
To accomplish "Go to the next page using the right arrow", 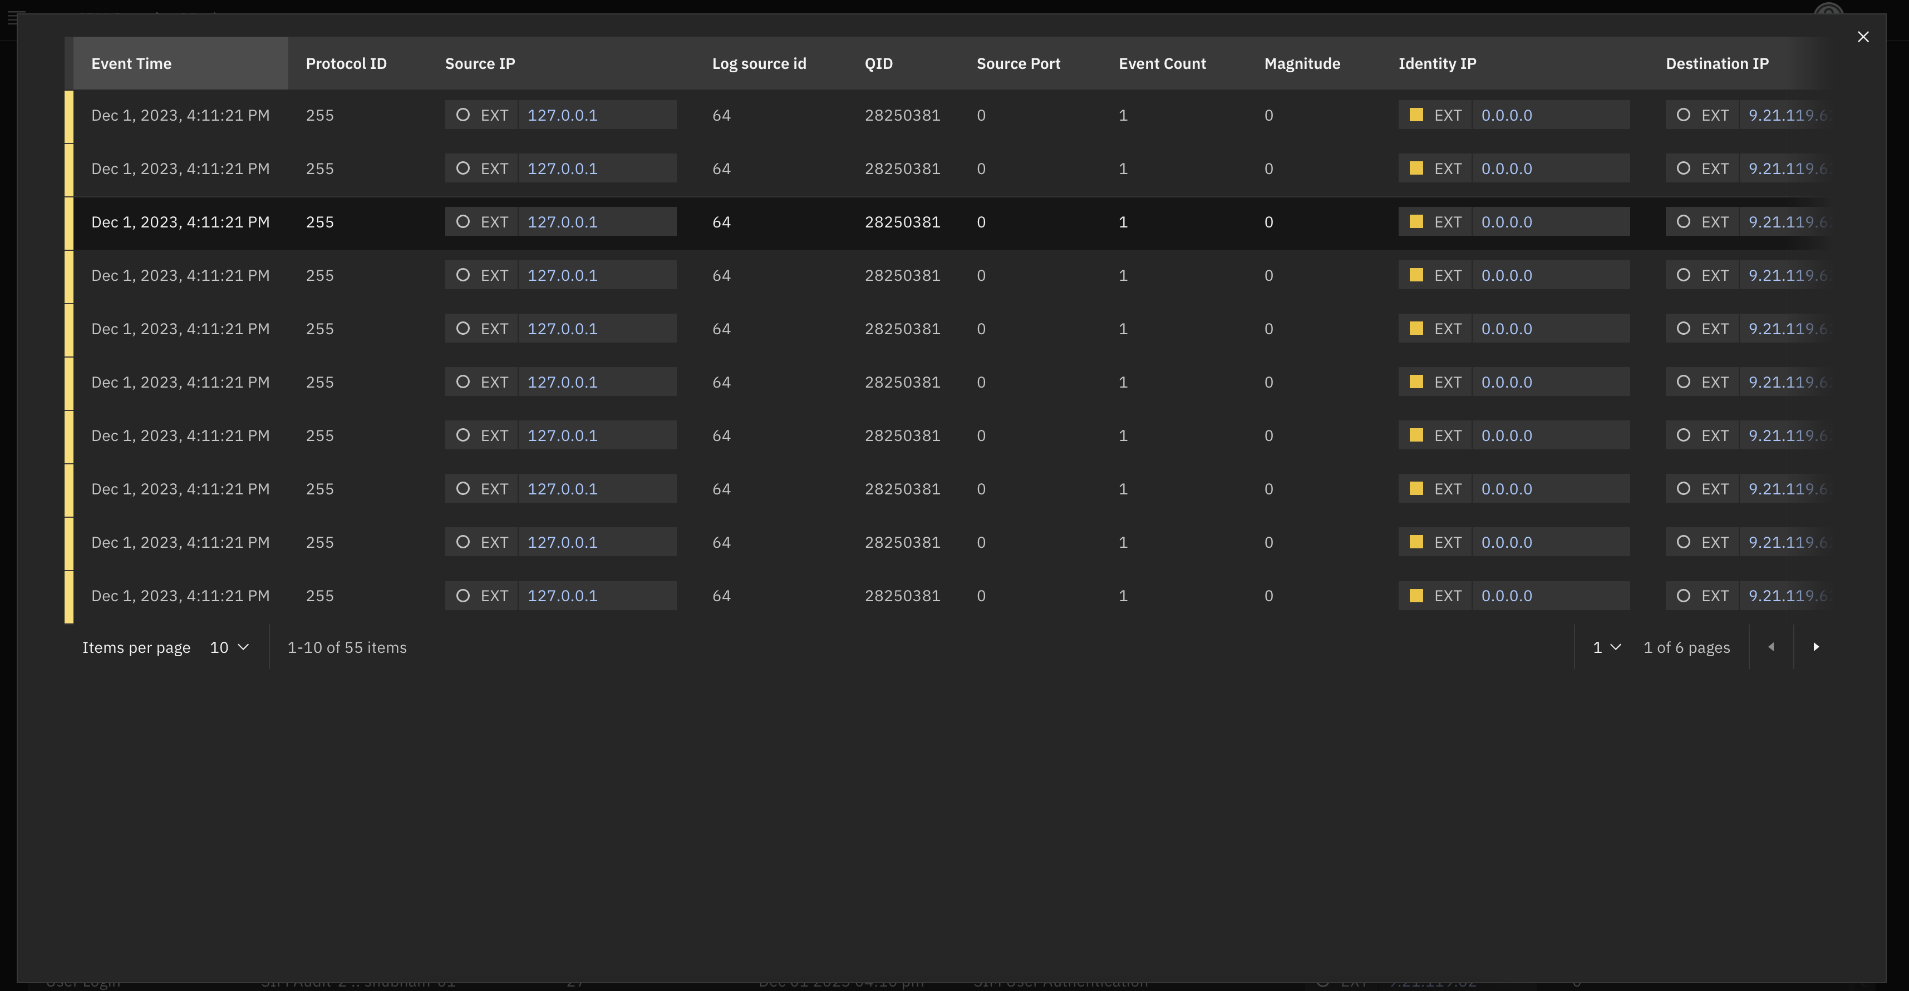I will 1817,647.
